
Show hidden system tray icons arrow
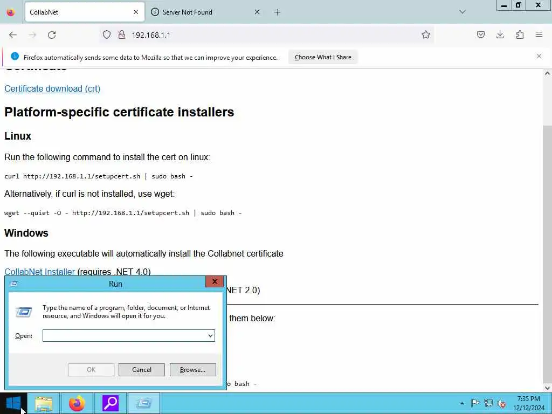coord(462,403)
